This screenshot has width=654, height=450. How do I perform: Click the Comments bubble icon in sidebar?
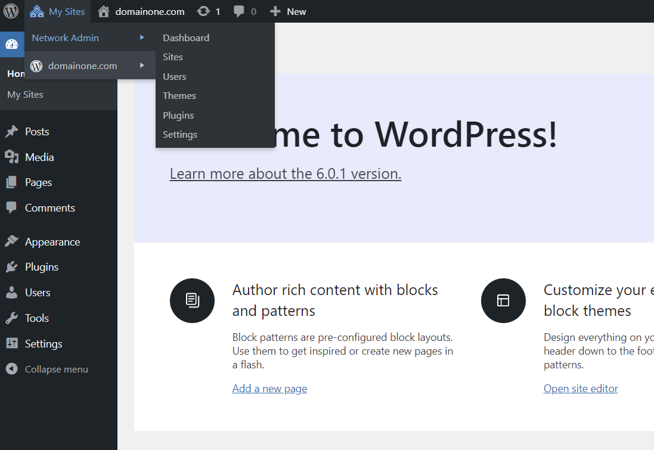[12, 207]
